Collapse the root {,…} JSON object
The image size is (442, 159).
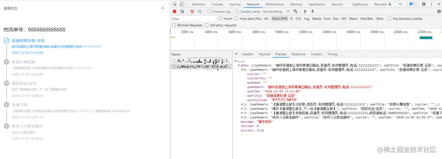click(x=236, y=61)
